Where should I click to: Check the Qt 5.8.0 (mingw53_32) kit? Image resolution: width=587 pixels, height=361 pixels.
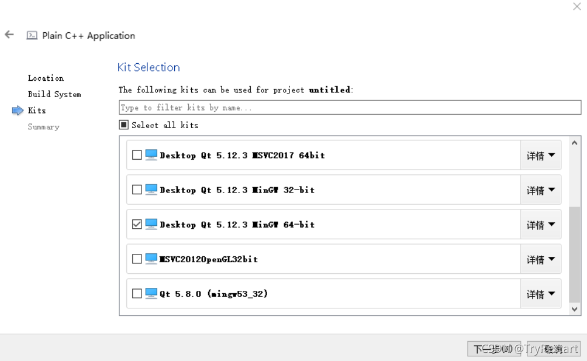[137, 294]
